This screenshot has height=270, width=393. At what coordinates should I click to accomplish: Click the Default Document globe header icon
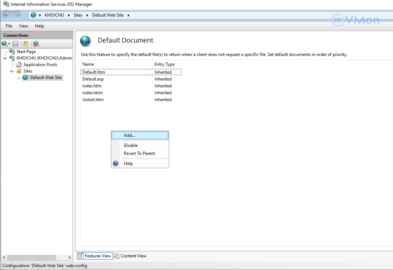pos(86,41)
